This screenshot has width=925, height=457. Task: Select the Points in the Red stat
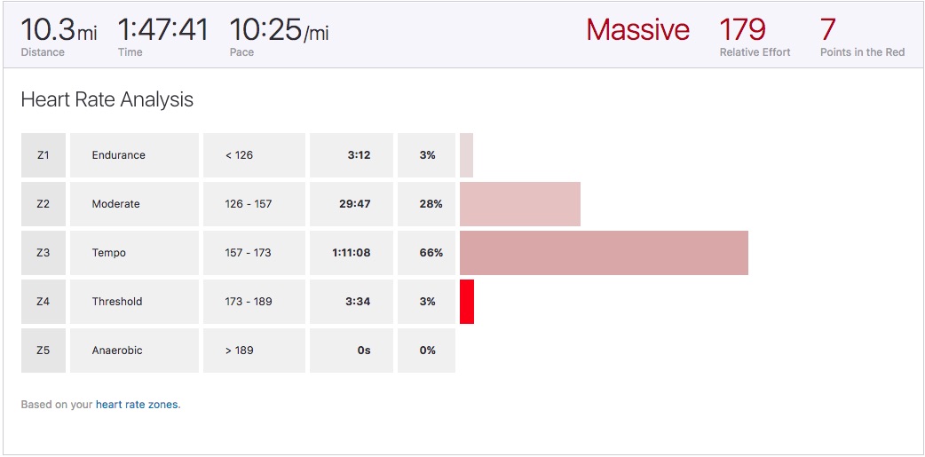(862, 37)
